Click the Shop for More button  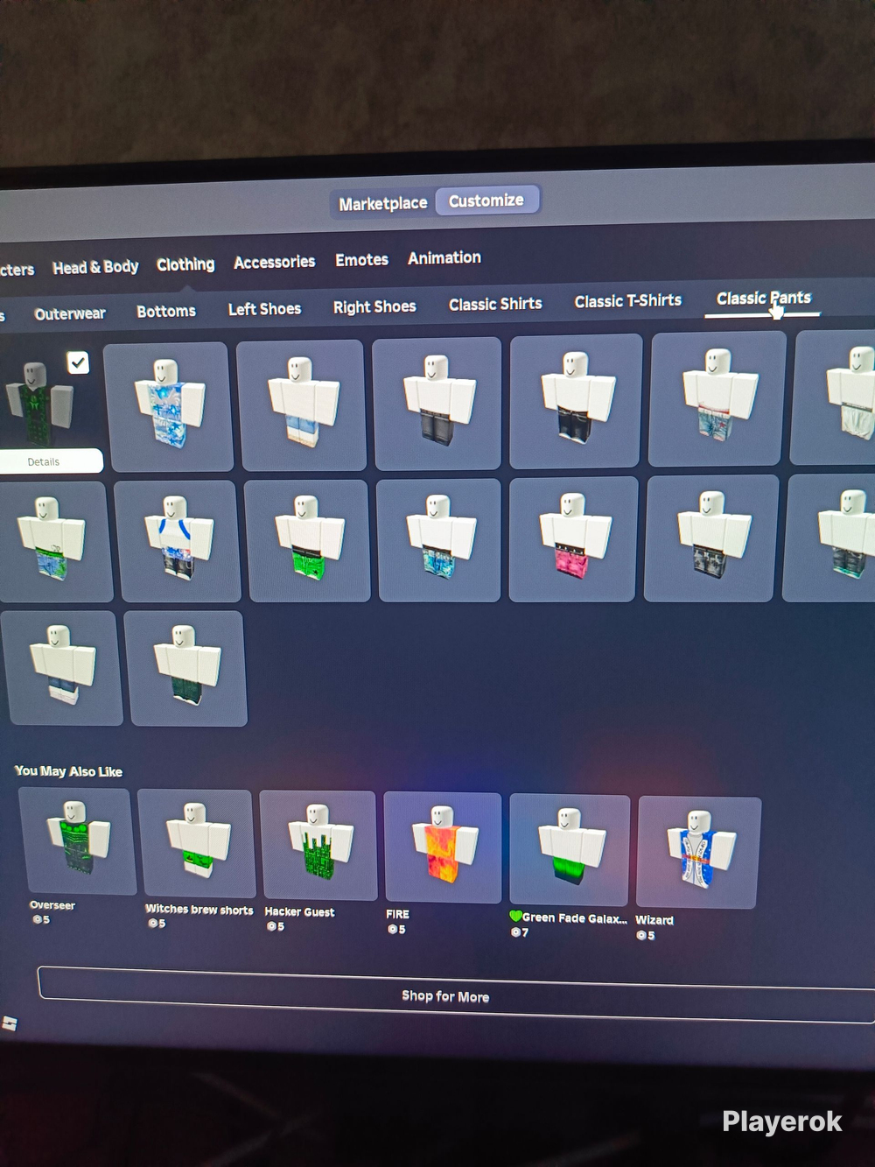coord(455,995)
